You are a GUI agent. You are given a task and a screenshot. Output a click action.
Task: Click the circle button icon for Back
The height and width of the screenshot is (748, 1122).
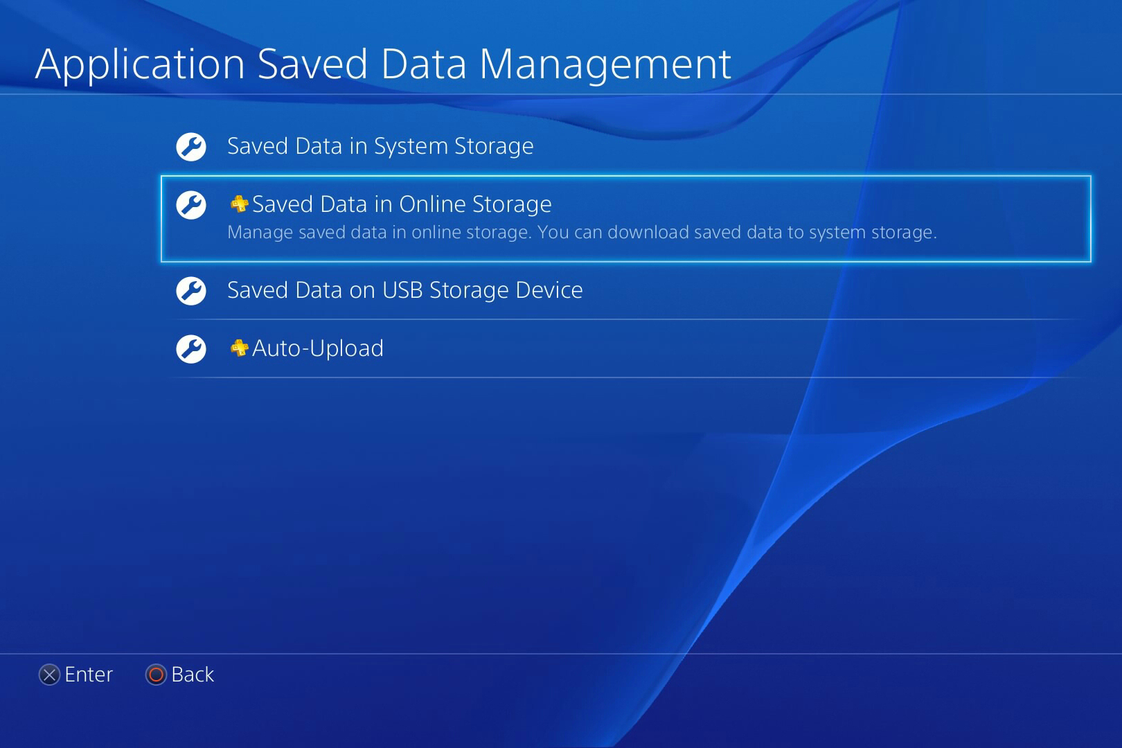(157, 675)
